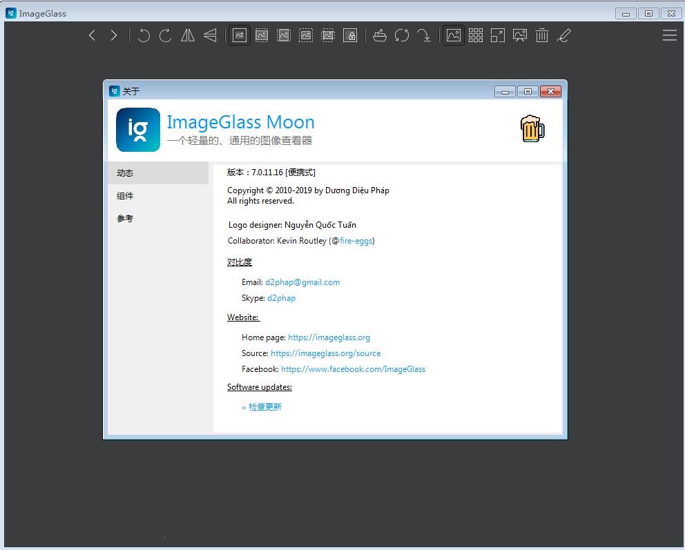The width and height of the screenshot is (685, 550).
Task: Click the Refresh image icon
Action: point(402,35)
